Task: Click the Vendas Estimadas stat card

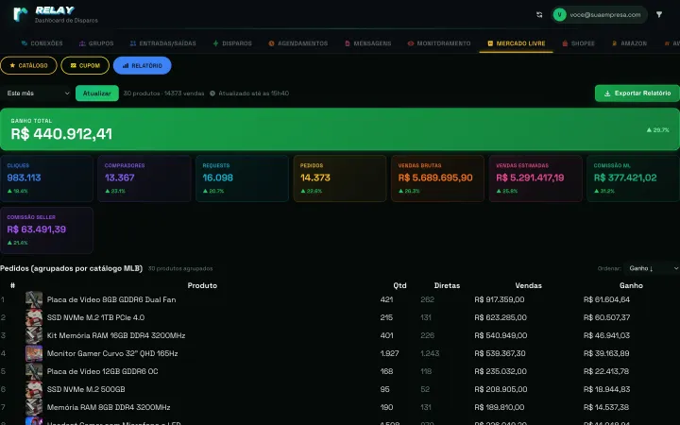Action: 535,178
